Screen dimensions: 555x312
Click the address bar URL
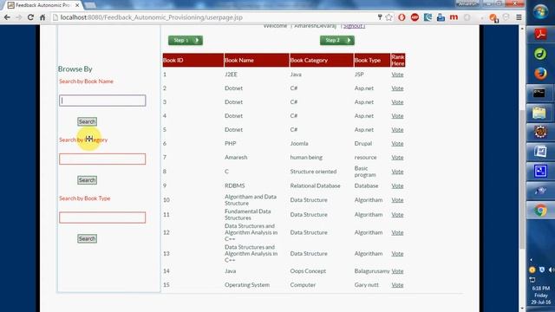tap(152, 17)
